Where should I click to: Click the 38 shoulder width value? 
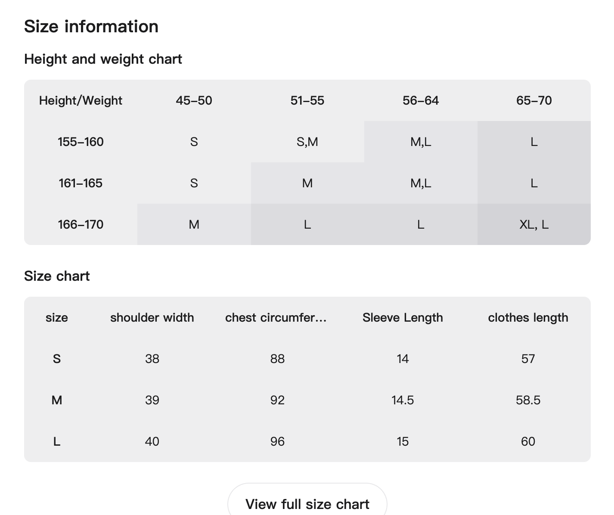point(152,359)
